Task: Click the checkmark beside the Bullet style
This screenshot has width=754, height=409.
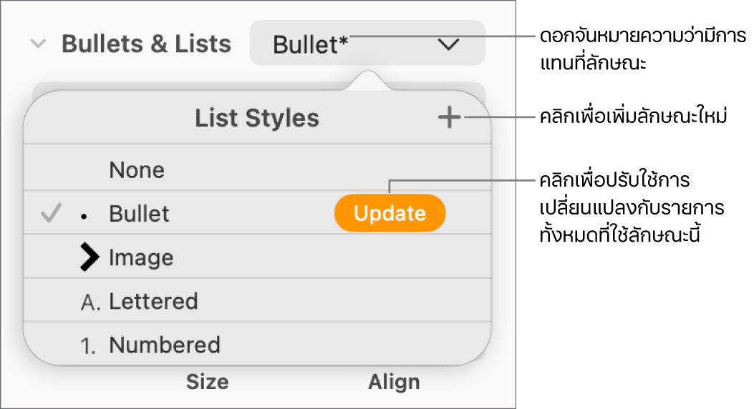Action: tap(50, 213)
